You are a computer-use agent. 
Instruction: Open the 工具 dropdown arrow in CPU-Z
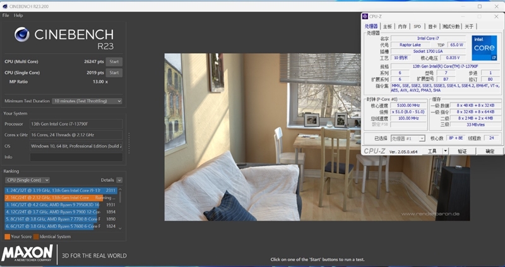tap(446, 151)
